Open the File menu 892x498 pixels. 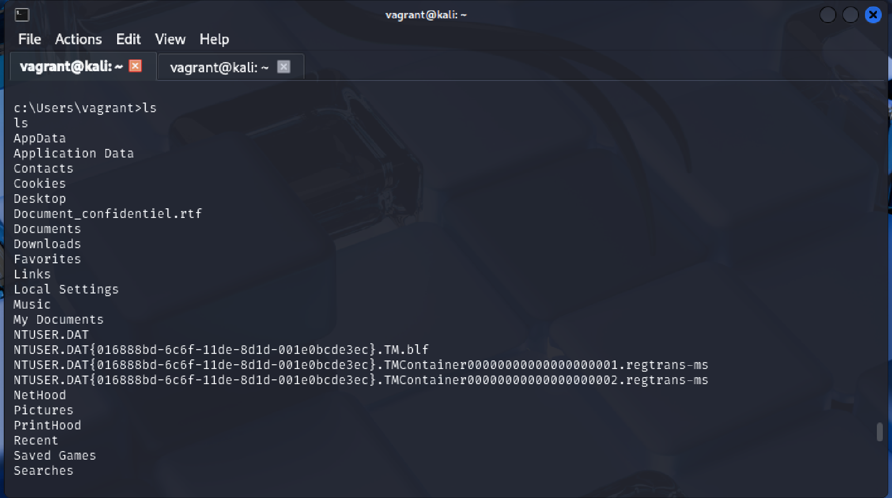click(30, 39)
